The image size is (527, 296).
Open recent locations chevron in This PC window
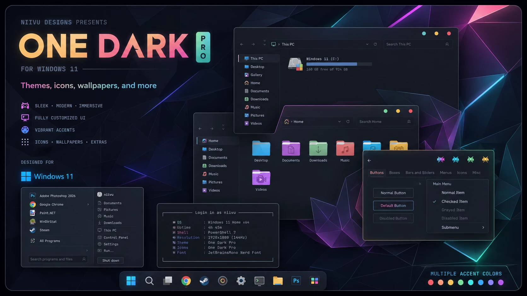[x=264, y=44]
